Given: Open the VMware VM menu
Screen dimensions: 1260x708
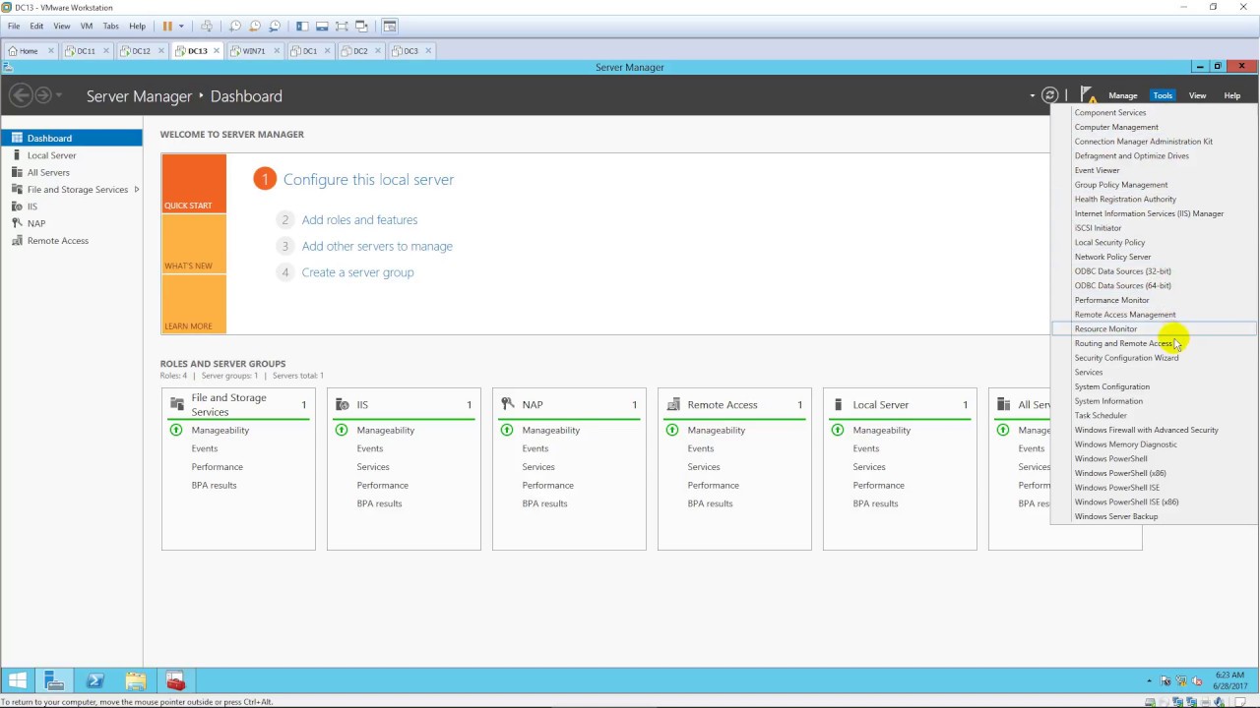Looking at the screenshot, I should 86,26.
